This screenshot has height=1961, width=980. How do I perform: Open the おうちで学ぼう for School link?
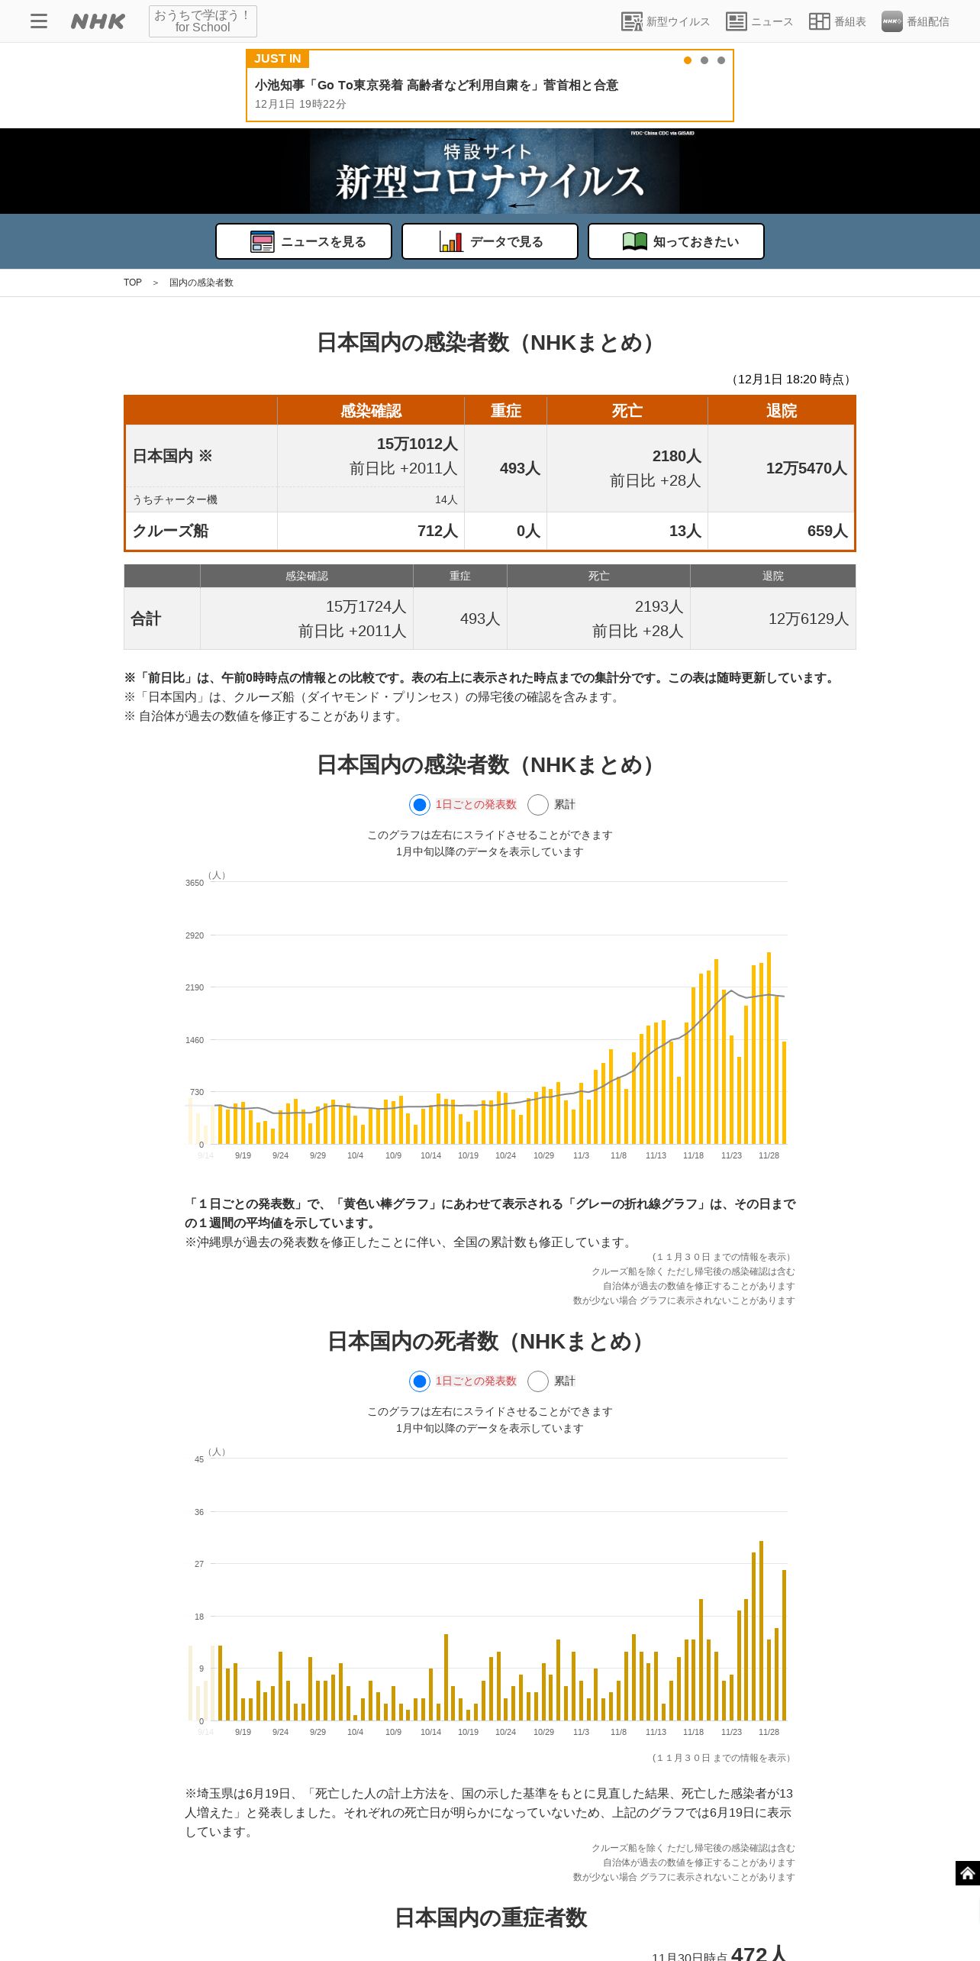(202, 21)
